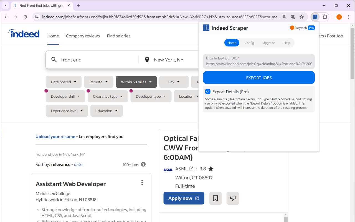355x222 pixels.
Task: Expand the Pay filter
Action: coord(174,82)
